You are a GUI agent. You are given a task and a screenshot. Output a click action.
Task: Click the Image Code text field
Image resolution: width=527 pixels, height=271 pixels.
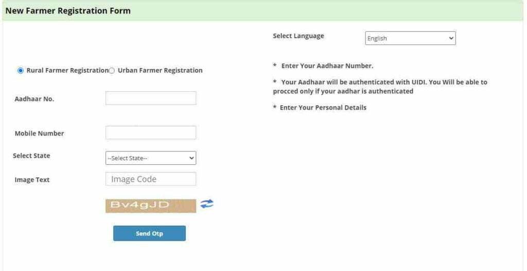click(151, 179)
